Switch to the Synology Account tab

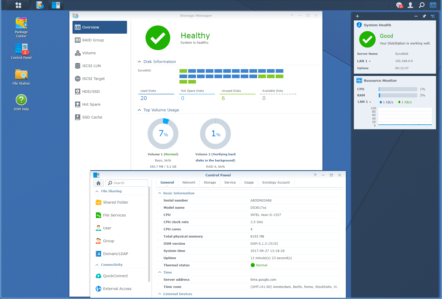(276, 183)
